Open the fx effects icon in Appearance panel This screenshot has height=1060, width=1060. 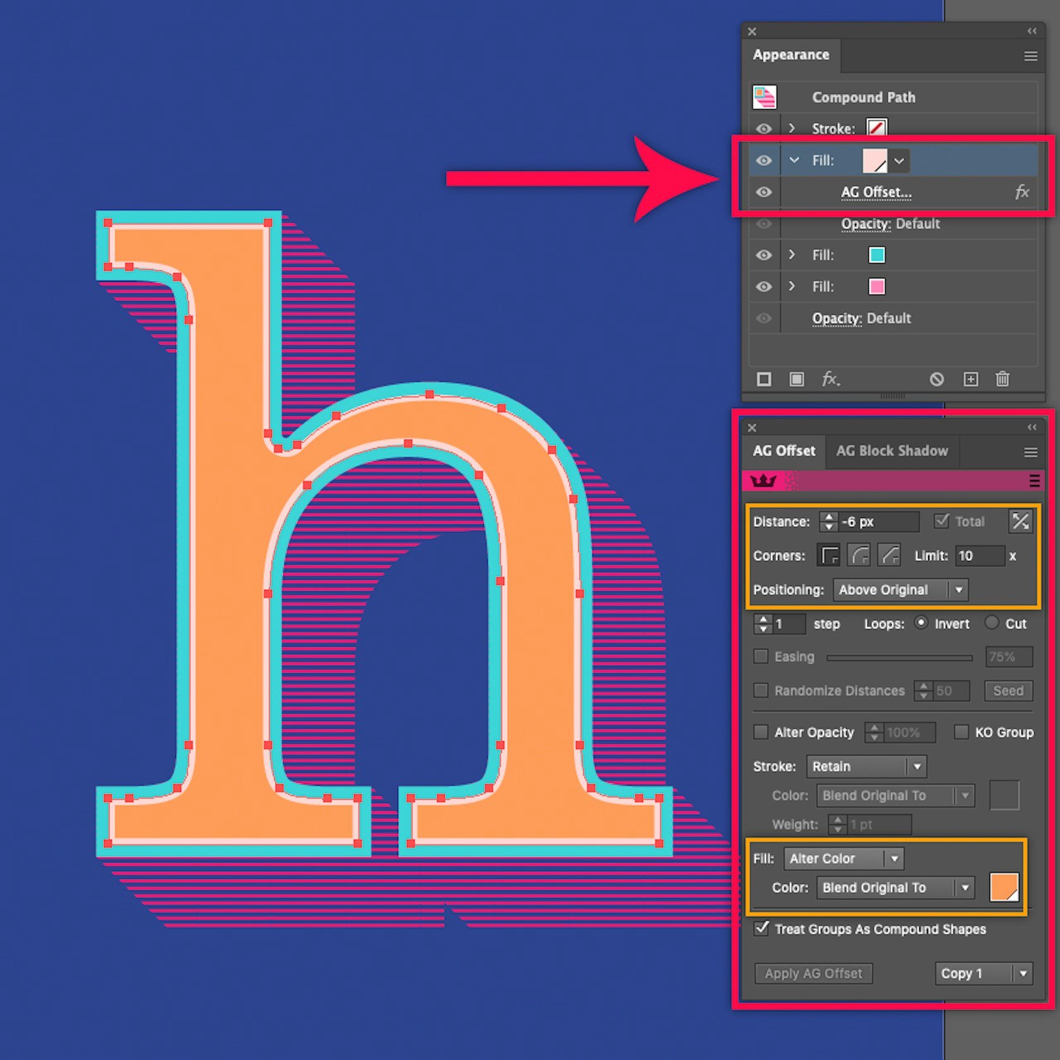830,379
